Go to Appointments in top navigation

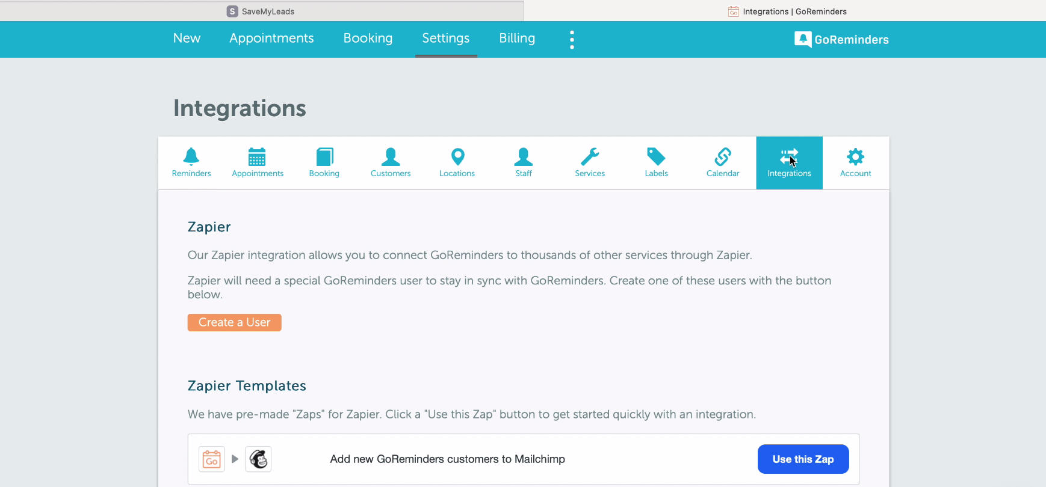272,38
